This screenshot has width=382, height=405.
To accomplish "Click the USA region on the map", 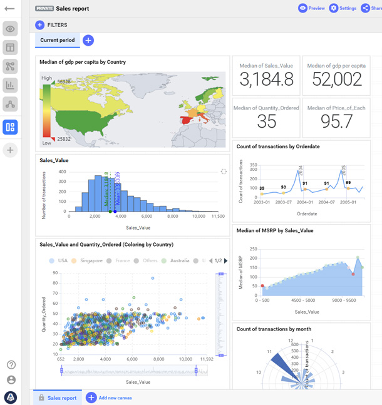I will coord(83,122).
